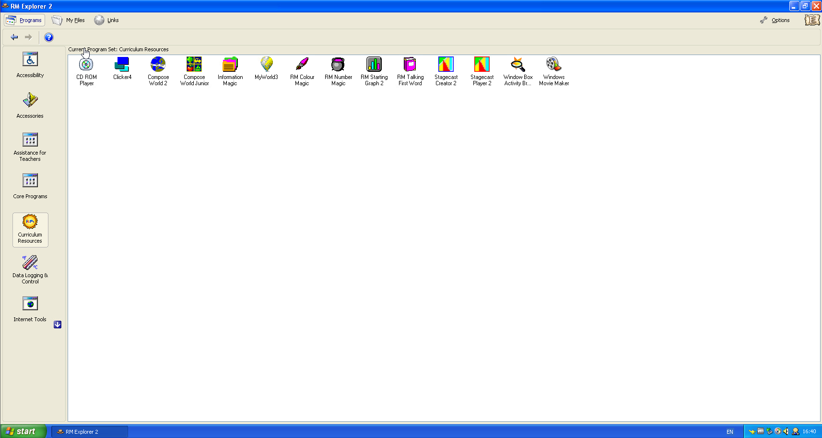Screen dimensions: 822x438
Task: Open Information Magic
Action: point(230,71)
